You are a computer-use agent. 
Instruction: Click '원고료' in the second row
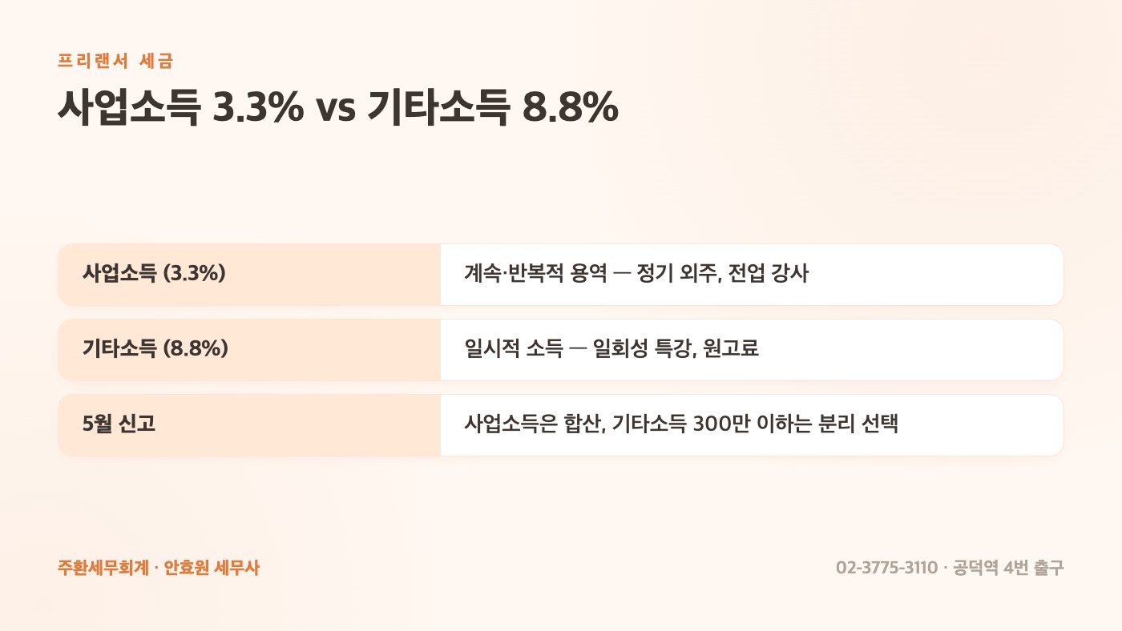tap(730, 349)
